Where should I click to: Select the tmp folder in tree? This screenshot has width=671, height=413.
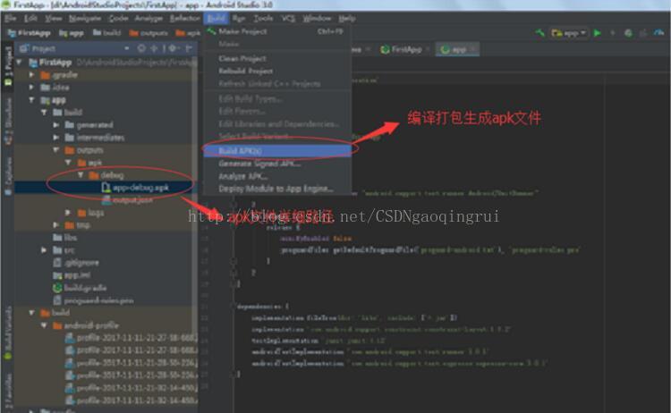click(78, 225)
